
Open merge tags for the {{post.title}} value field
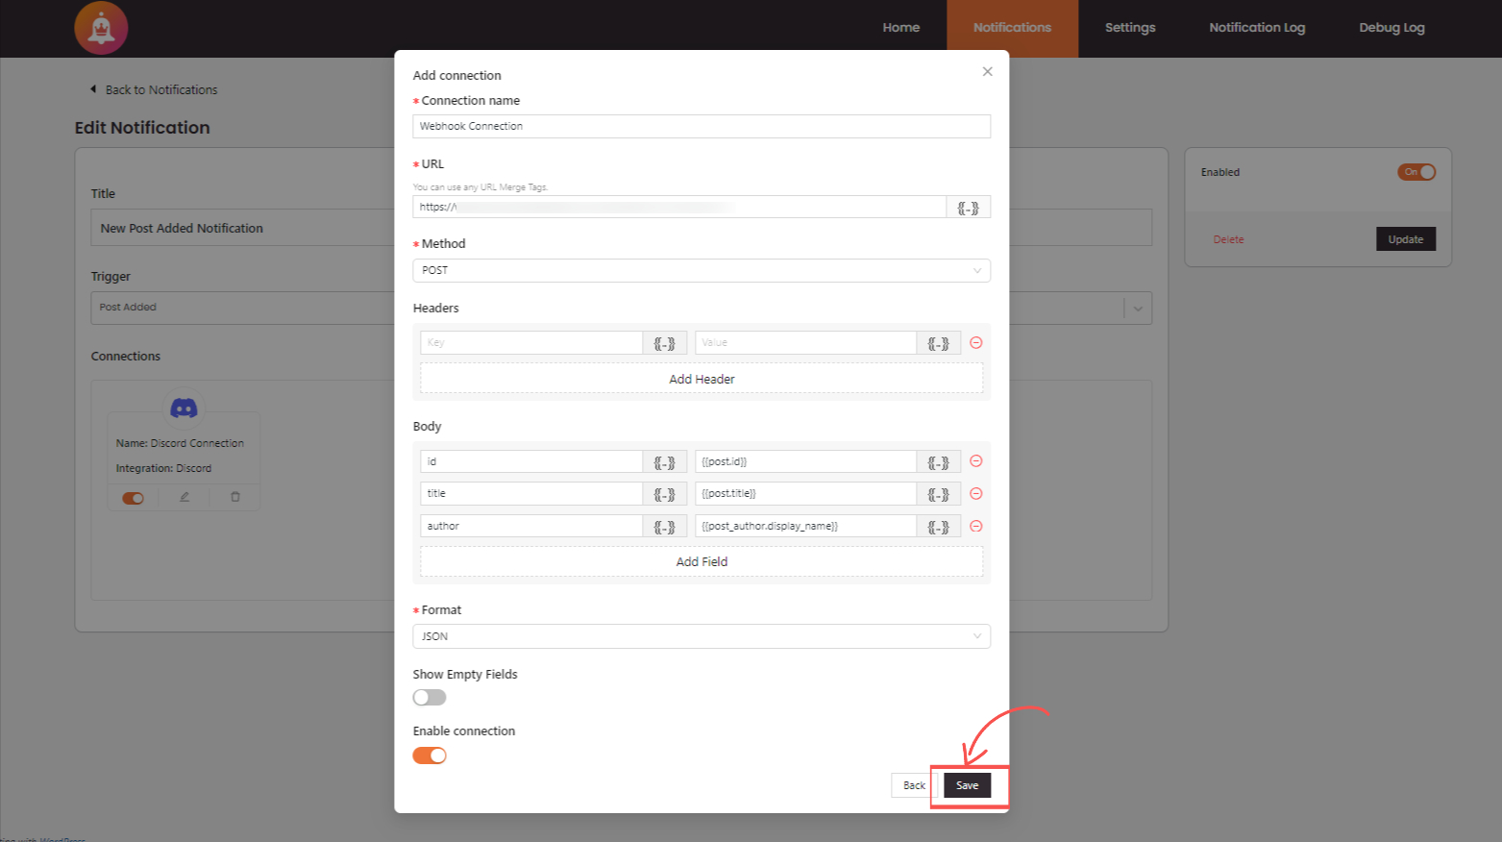[x=938, y=493]
